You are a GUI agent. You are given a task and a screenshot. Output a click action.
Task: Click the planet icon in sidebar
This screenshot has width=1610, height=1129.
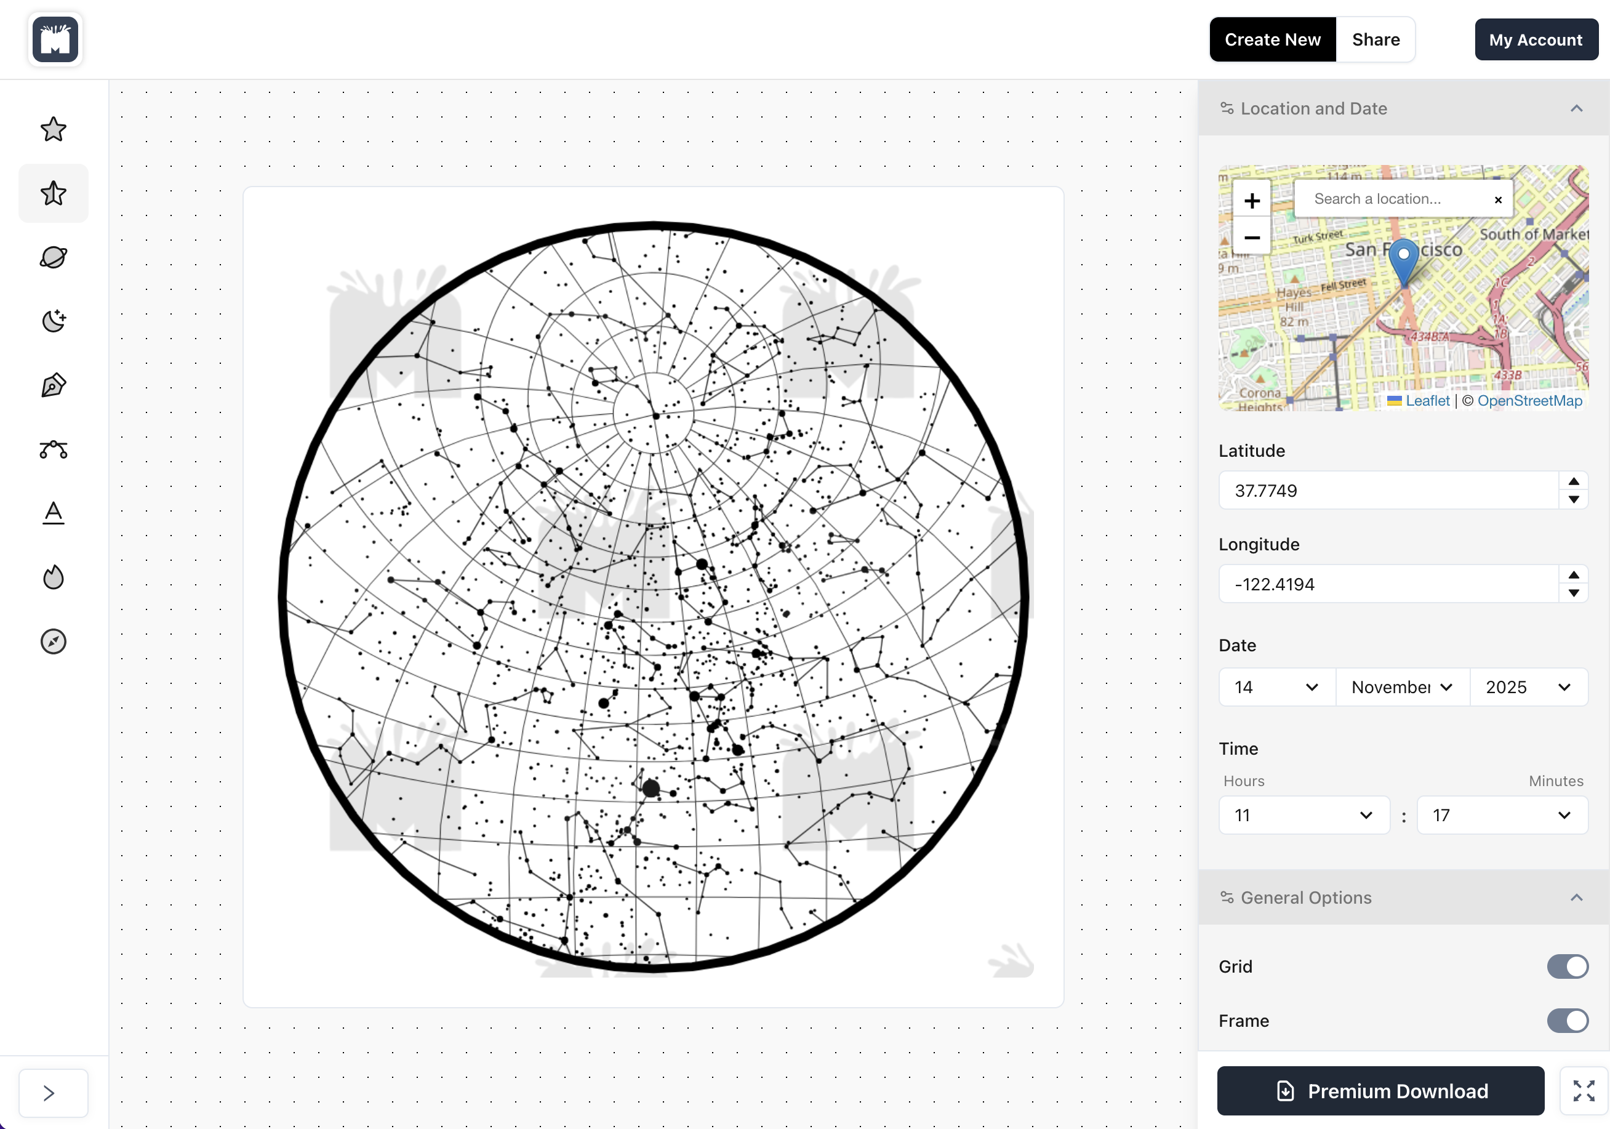[x=54, y=257]
